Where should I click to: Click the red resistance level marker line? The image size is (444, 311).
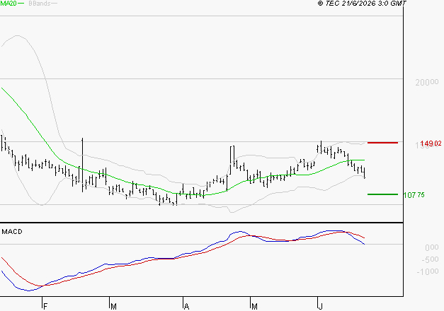pos(382,143)
